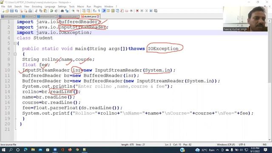Toggle the Function List panel icon
The width and height of the screenshot is (272, 153).
point(122,11)
